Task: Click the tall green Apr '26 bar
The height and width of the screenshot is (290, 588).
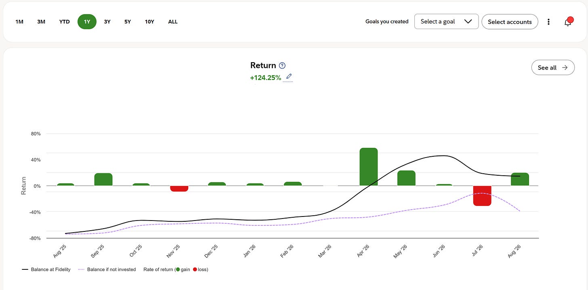Action: [369, 167]
